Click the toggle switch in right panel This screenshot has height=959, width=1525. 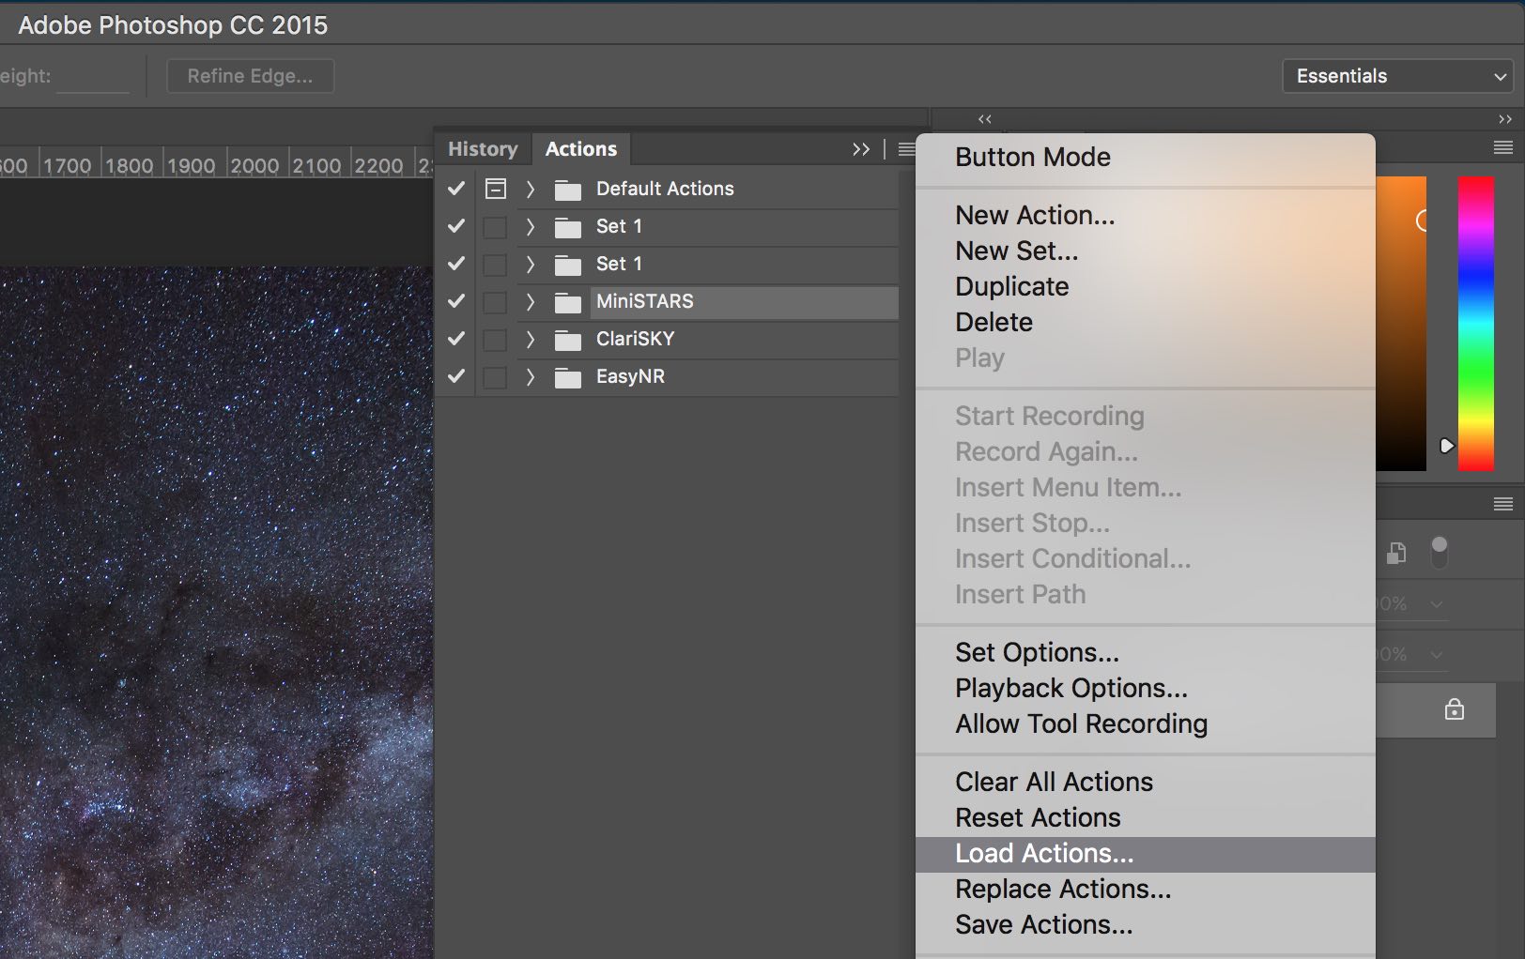coord(1439,552)
